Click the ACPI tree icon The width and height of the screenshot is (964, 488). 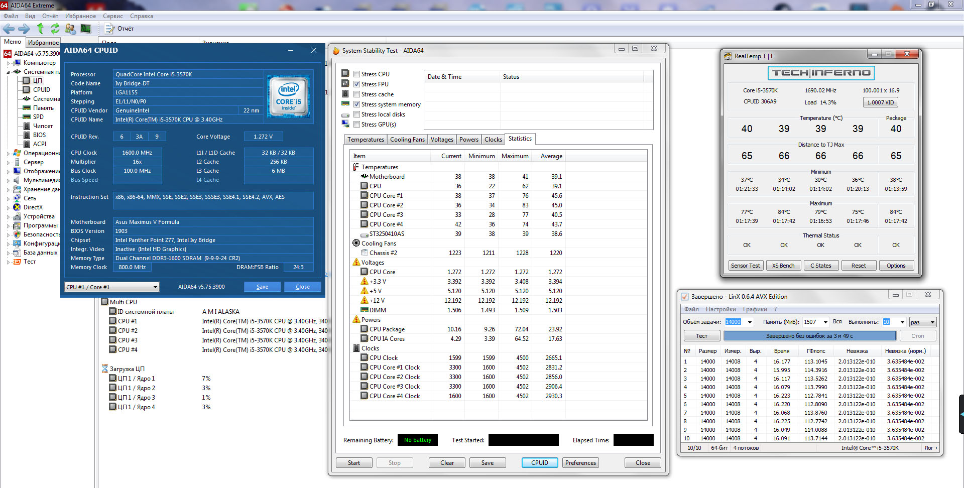[x=27, y=144]
